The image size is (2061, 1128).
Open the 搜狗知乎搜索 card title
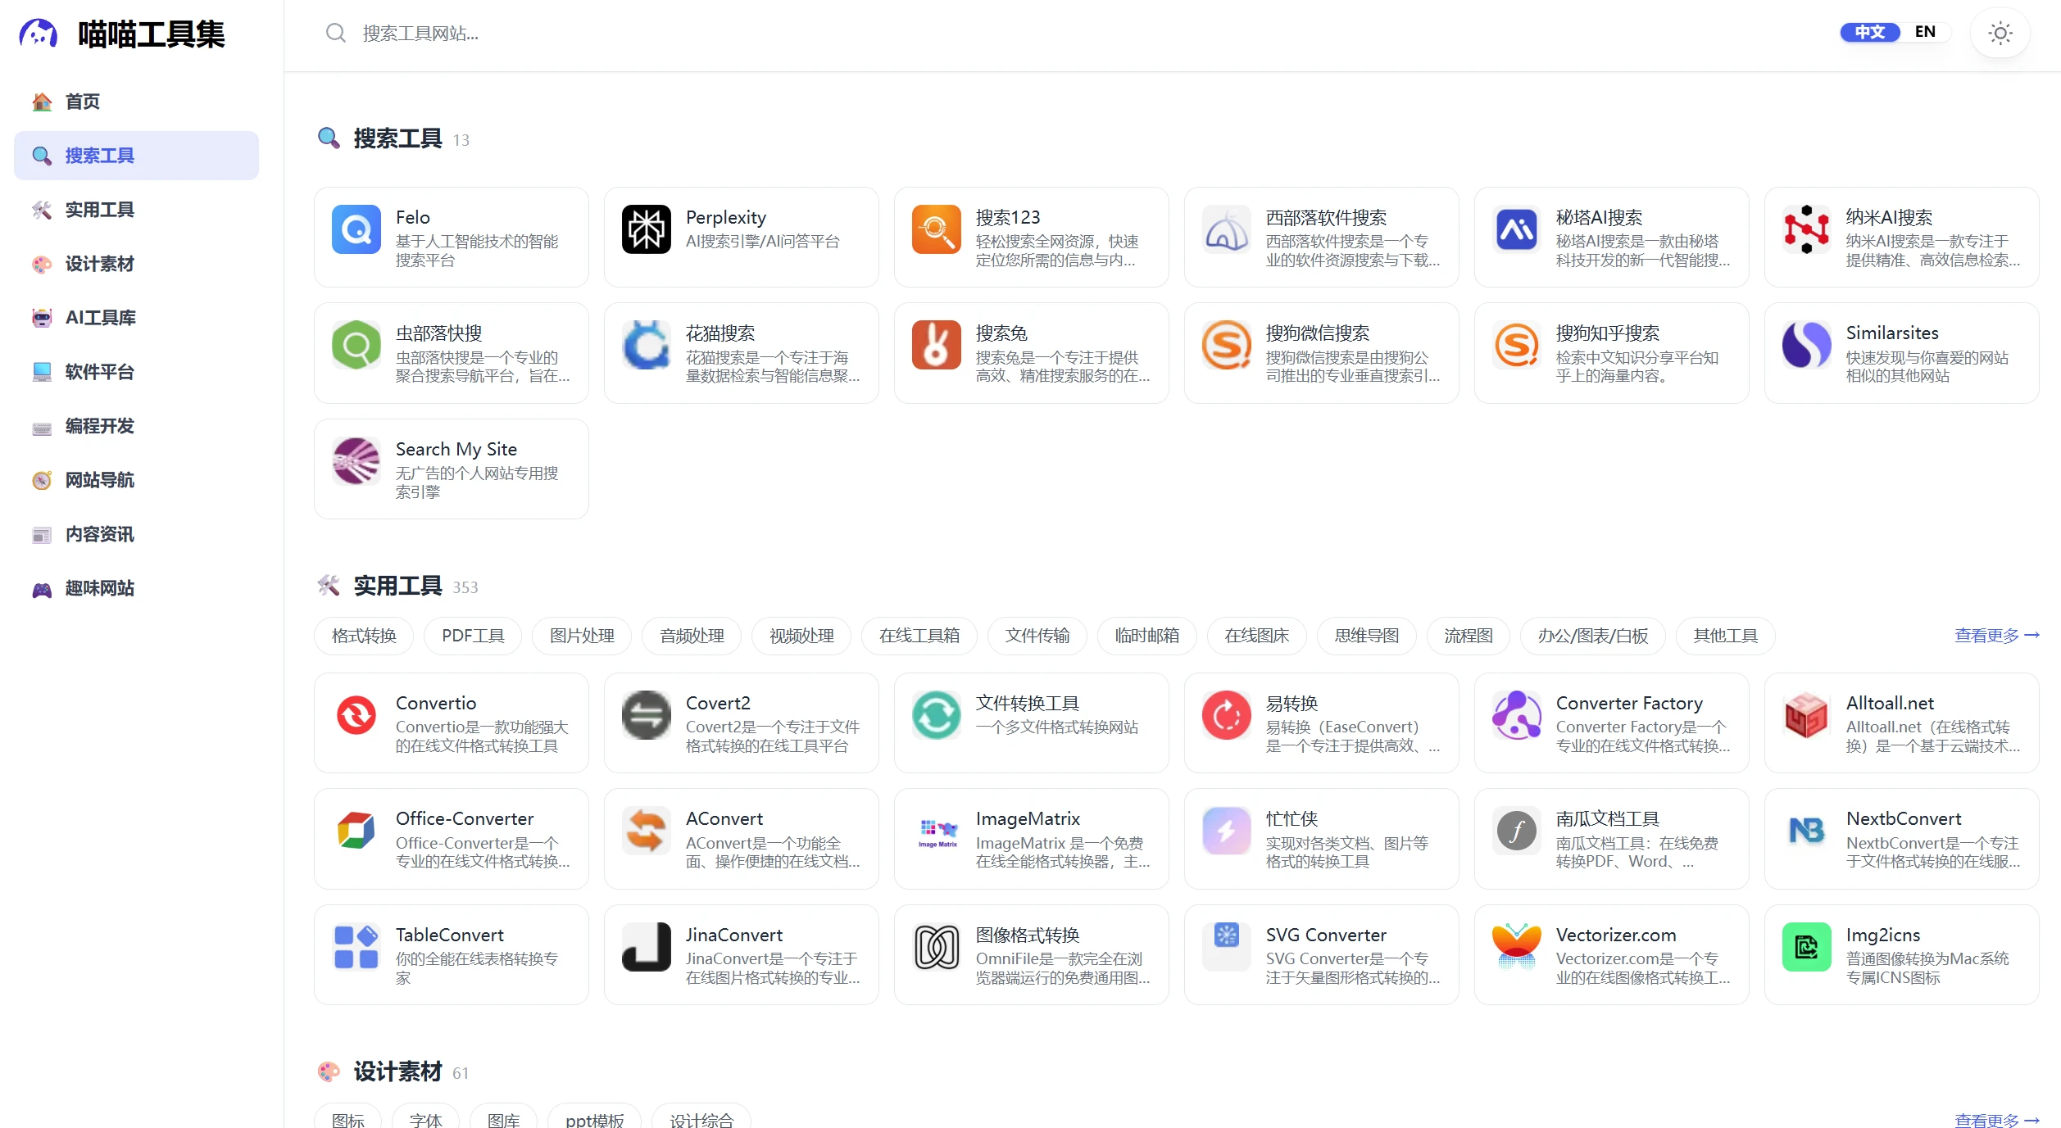(1608, 333)
